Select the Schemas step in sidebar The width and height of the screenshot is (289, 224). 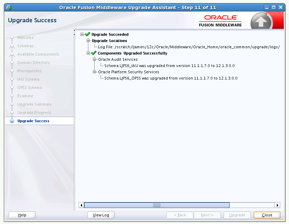[25, 46]
